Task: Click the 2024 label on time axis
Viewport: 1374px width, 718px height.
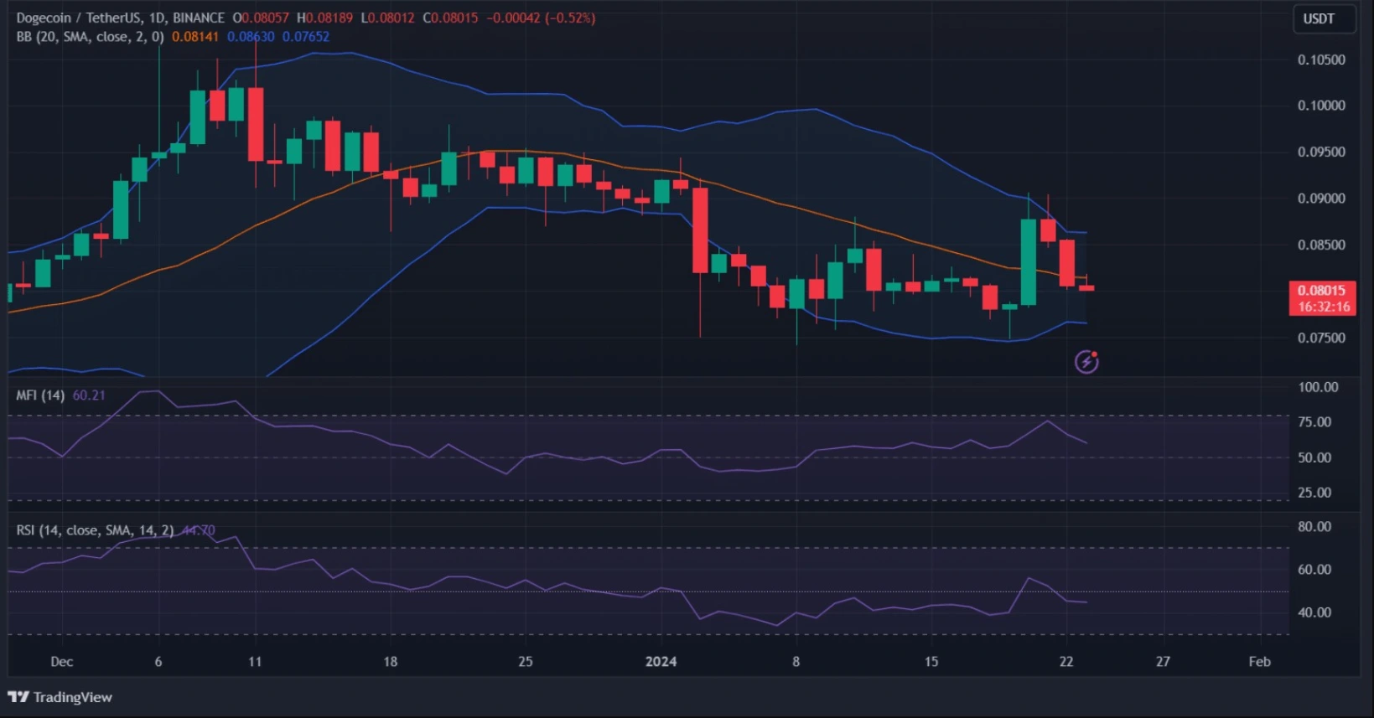Action: [x=661, y=662]
